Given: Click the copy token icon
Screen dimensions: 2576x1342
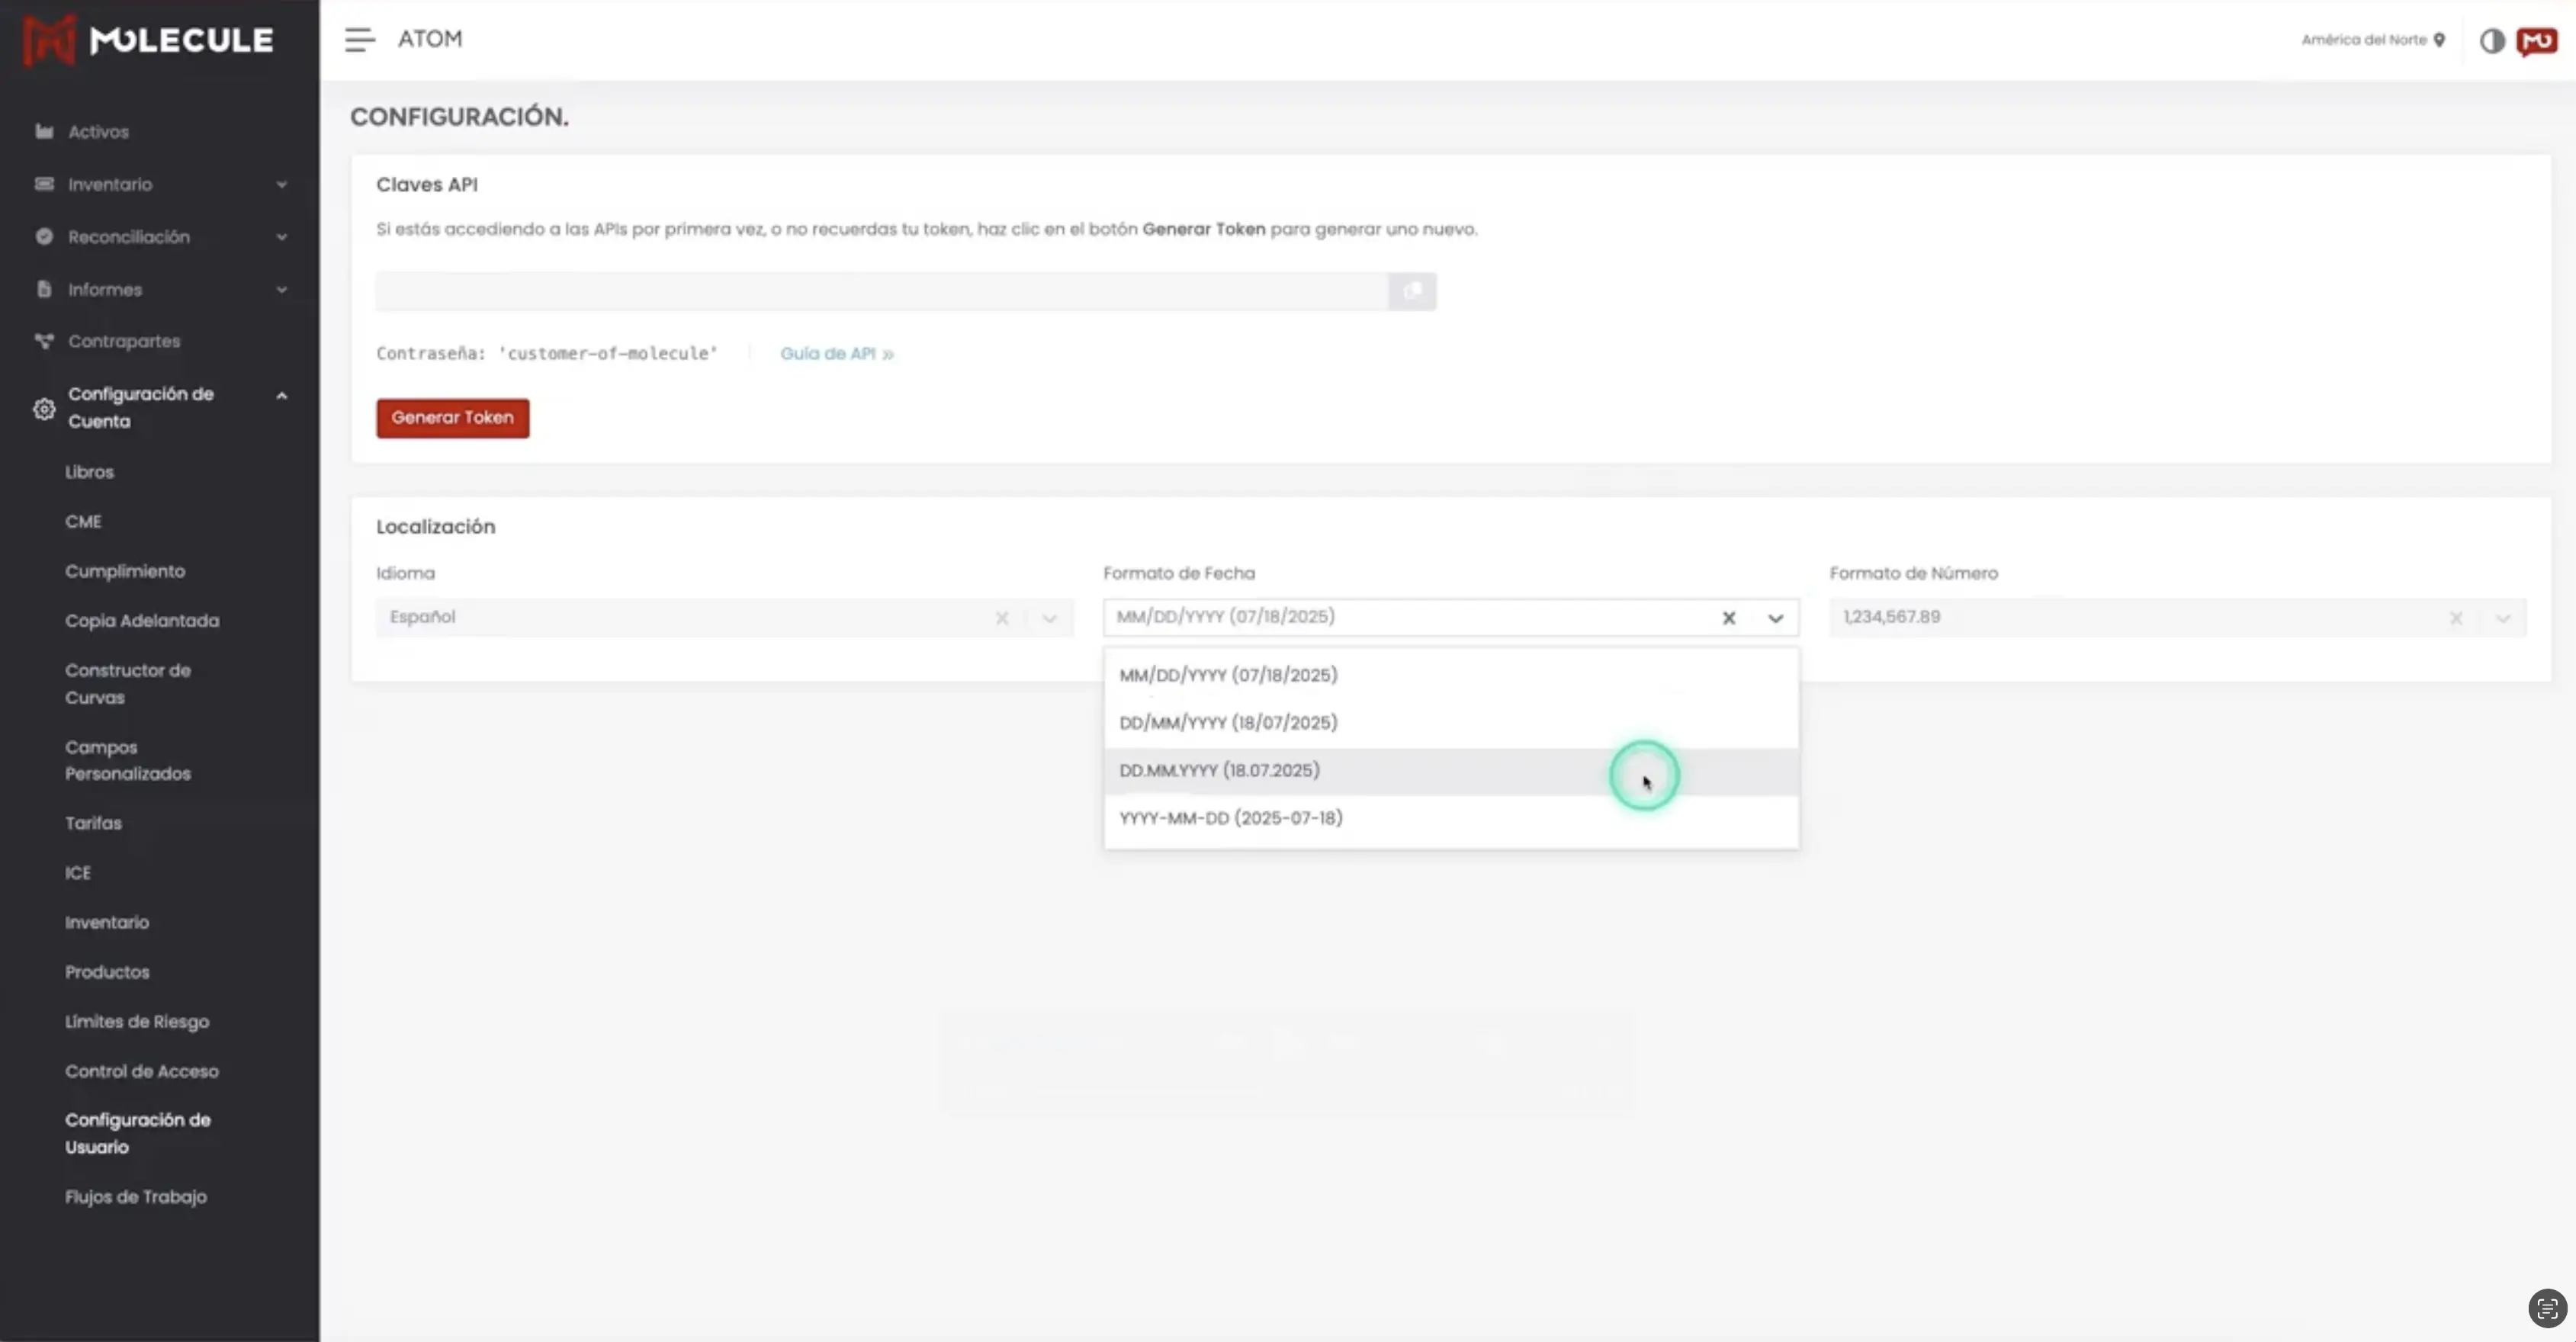Looking at the screenshot, I should [x=1412, y=291].
